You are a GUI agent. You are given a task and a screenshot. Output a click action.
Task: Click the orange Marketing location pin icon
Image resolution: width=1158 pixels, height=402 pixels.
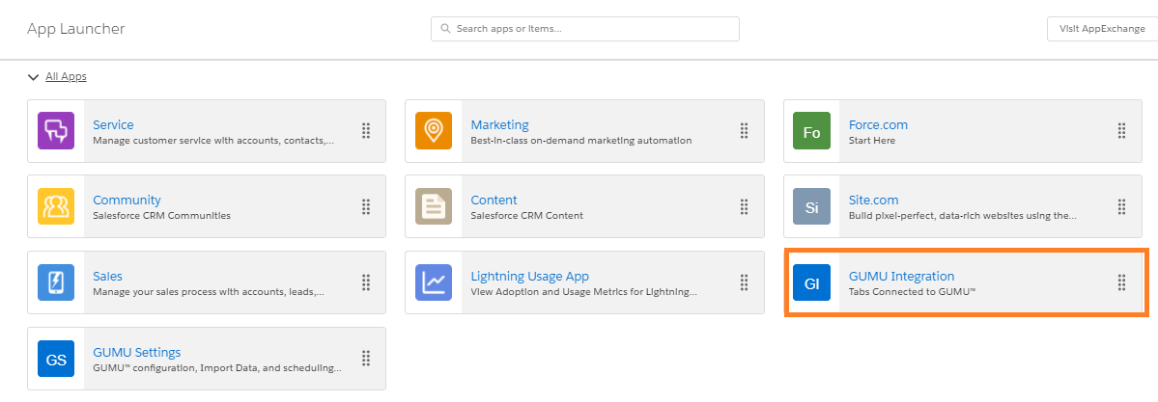[x=434, y=131]
